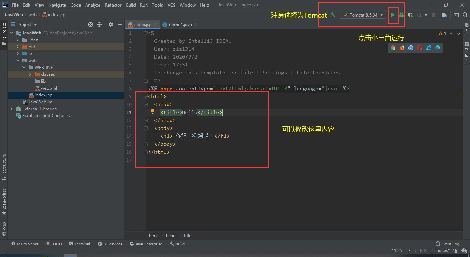The height and width of the screenshot is (257, 470).
Task: Open page in Chrome browser icon
Action: tap(393, 48)
